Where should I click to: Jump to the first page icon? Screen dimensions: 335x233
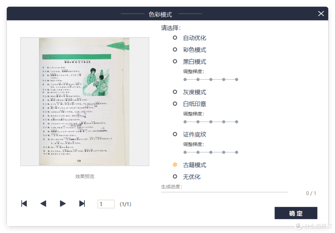pyautogui.click(x=24, y=204)
